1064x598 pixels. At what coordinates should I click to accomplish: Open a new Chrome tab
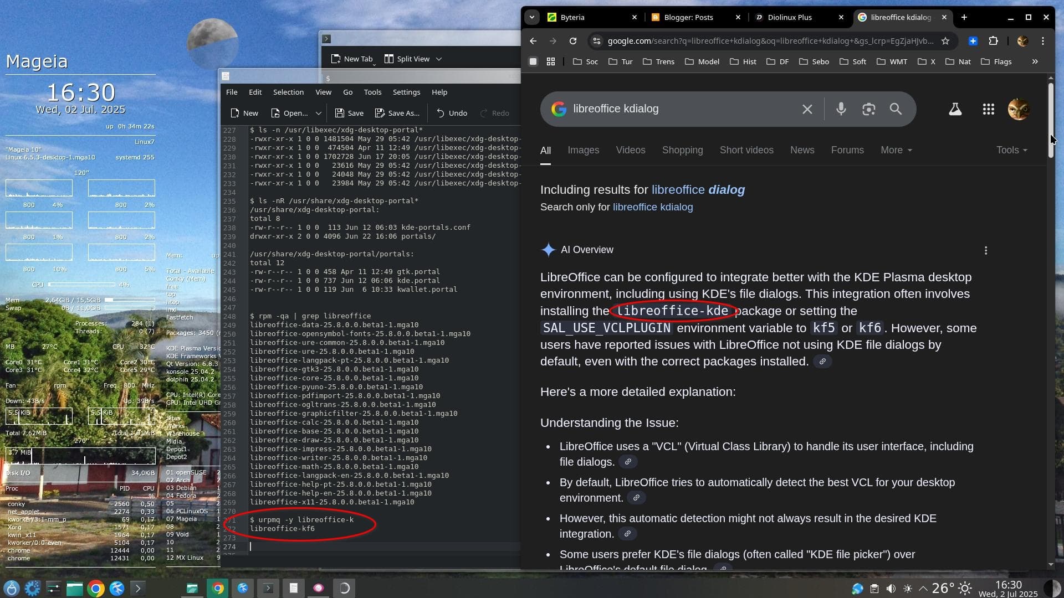(x=964, y=17)
